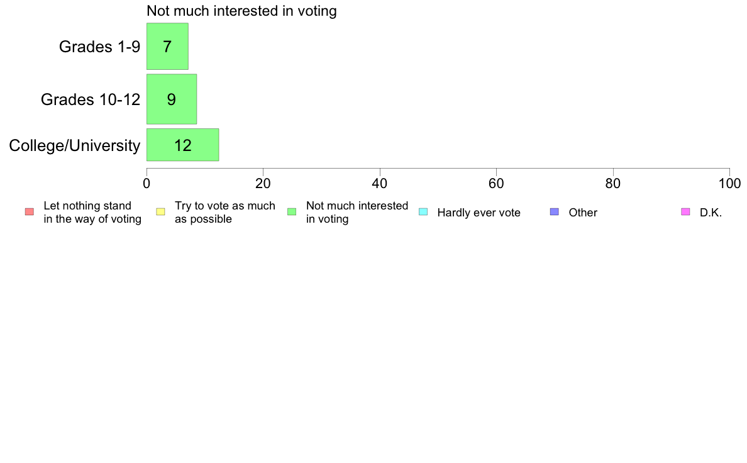Click the blue 'Other' legend swatch
747x463 pixels.
555,212
